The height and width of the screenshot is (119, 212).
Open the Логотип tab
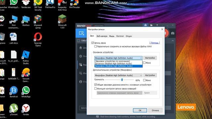click(x=120, y=36)
